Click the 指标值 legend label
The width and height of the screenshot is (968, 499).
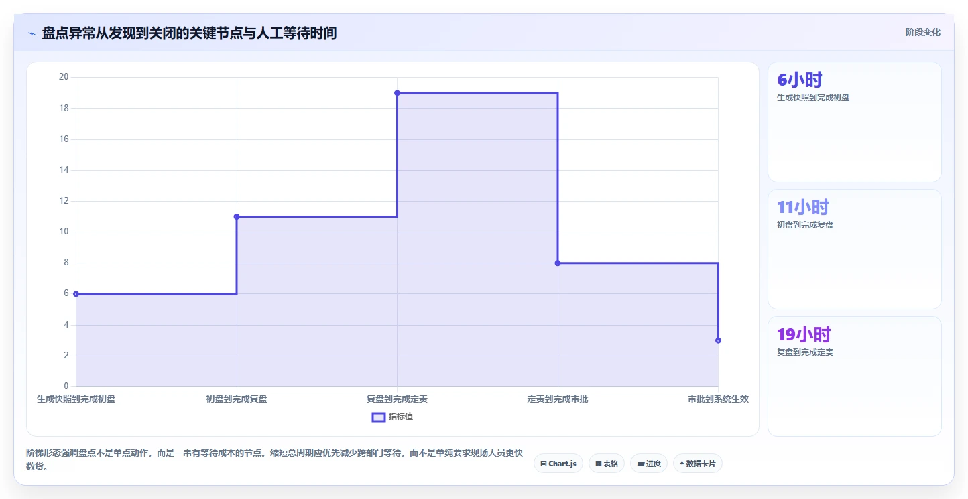[401, 417]
